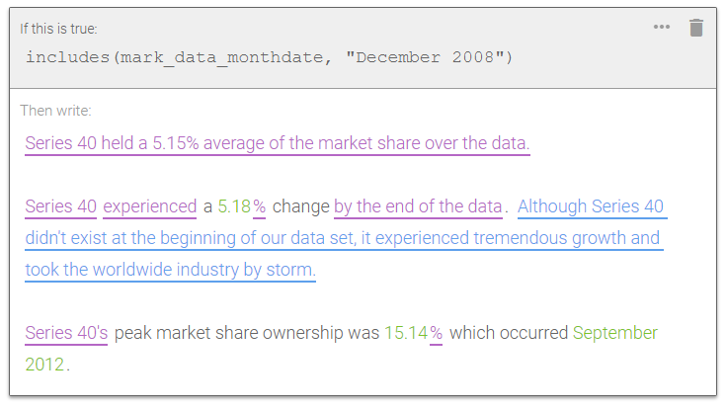The width and height of the screenshot is (727, 409).
Task: Click the first 'Series 40' purple variable
Action: tap(60, 206)
